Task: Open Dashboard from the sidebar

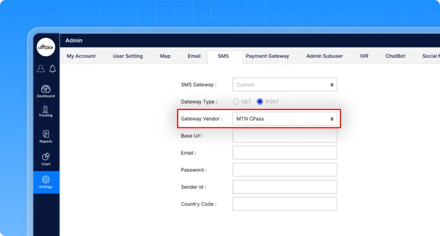Action: pos(46,91)
